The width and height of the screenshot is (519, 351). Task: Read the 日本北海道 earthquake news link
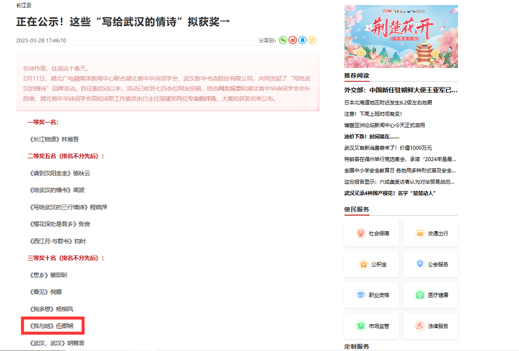click(388, 102)
